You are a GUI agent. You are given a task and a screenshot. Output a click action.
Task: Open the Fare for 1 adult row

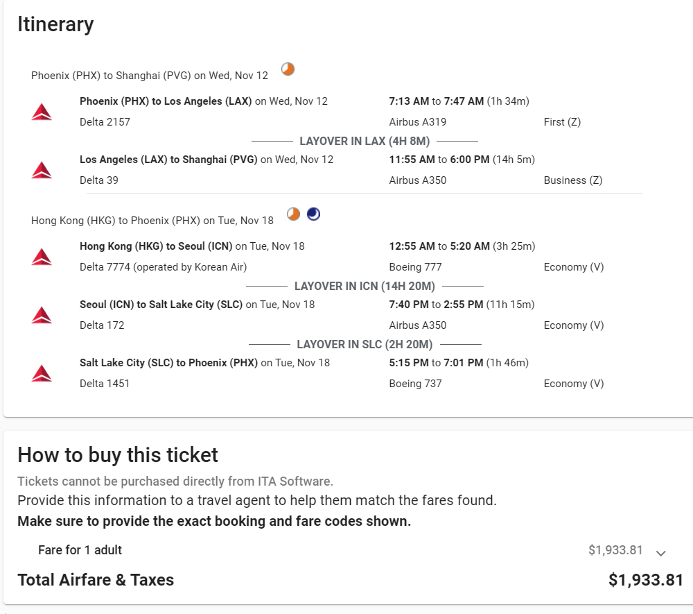tap(80, 550)
